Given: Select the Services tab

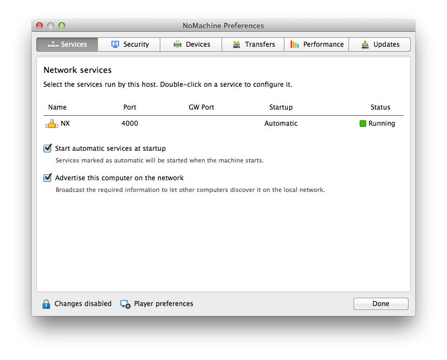Looking at the screenshot, I should (x=67, y=45).
